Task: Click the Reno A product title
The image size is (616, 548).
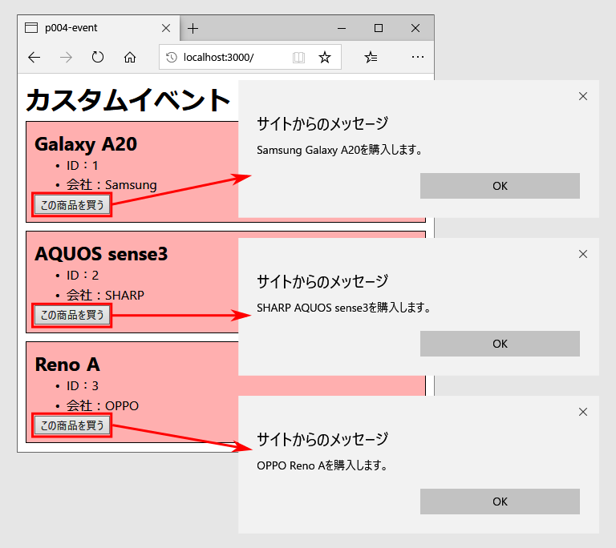Action: pyautogui.click(x=67, y=365)
